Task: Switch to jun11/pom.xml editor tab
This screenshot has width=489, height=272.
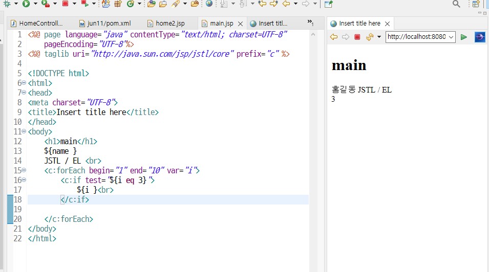Action: coord(105,24)
